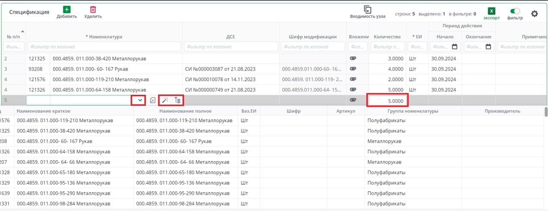Click the red Удалить trash icon
The image size is (548, 211).
[x=93, y=9]
